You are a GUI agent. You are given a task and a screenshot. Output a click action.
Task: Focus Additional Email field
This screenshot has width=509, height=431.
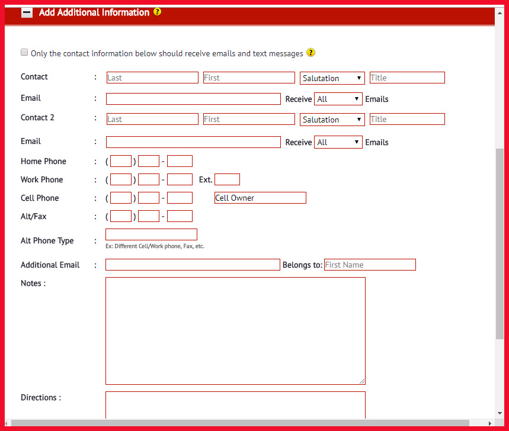point(193,265)
